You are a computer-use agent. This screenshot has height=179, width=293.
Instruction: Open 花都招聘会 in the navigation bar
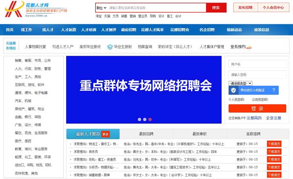click(x=180, y=30)
